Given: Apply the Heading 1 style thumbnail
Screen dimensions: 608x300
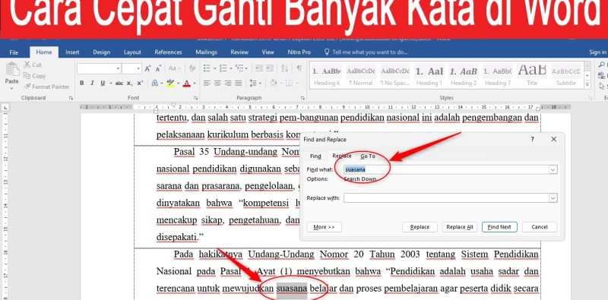Looking at the screenshot, I should pos(429,75).
